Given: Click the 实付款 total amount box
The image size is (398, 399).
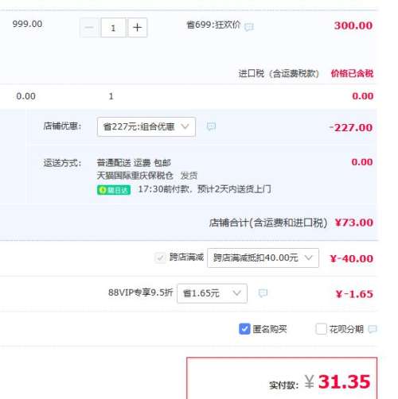Looking at the screenshot, I should [x=282, y=378].
